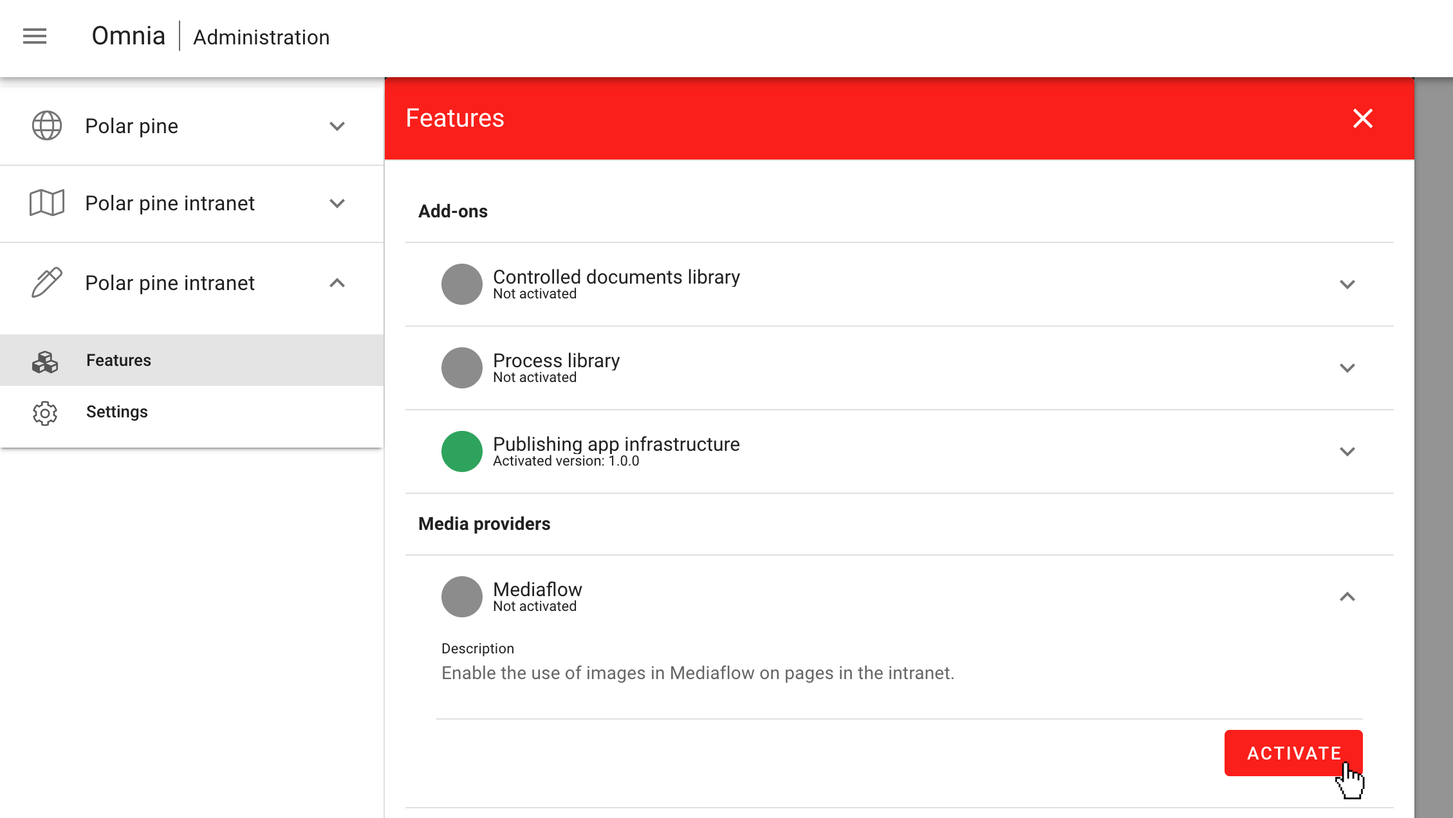Click the Process library title
This screenshot has width=1453, height=818.
click(x=557, y=360)
